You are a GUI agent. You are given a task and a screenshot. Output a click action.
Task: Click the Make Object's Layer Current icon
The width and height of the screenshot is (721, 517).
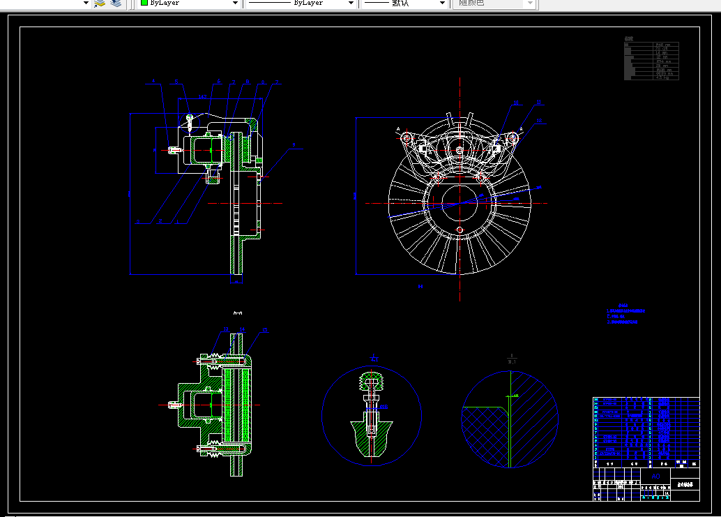coord(100,3)
